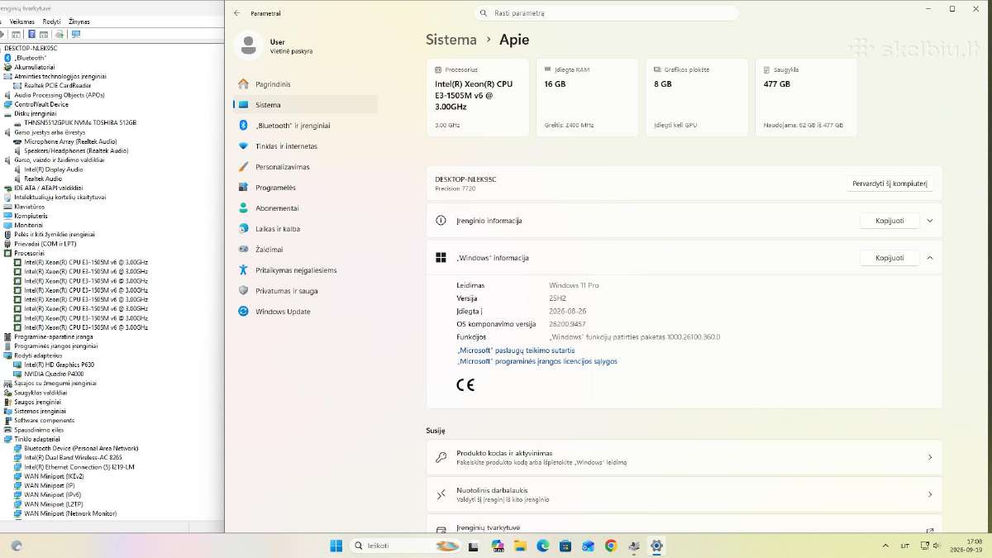992x558 pixels.
Task: Open File Explorer from taskbar
Action: coord(520,546)
